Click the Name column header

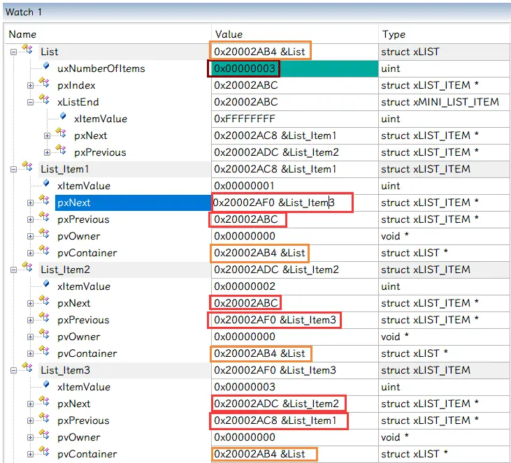tap(22, 34)
